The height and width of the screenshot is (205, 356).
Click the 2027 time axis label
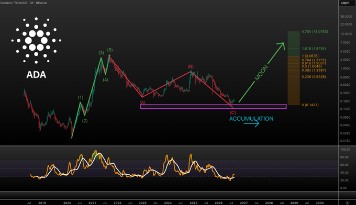(243, 203)
